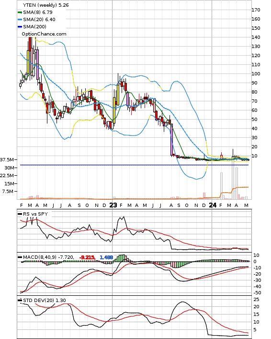The width and height of the screenshot is (271, 339).
Task: Click the red MACD value -9.215
Action: (x=87, y=257)
